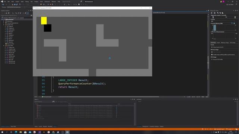The image size is (239, 134).
Task: Click the Watch window vertical scrollbar
Action: click(x=134, y=114)
